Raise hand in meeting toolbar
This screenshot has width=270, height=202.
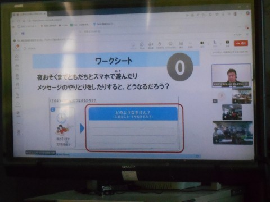coord(160,44)
